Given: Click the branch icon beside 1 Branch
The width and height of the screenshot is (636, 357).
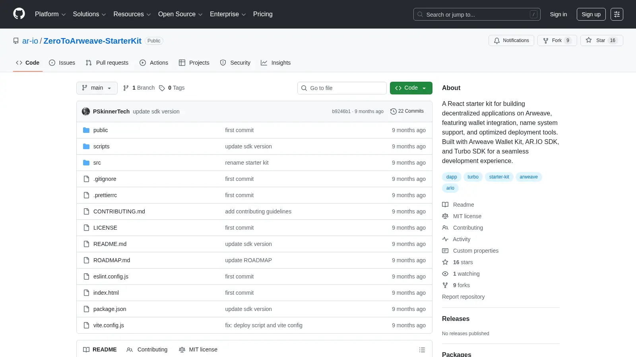Looking at the screenshot, I should coord(126,88).
